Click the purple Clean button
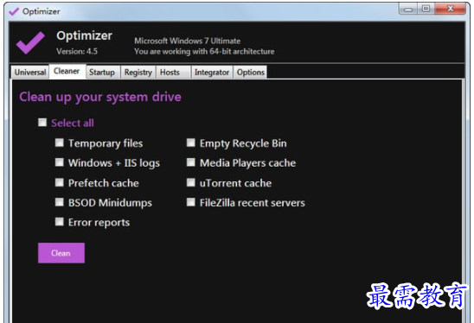The image size is (474, 323). pos(61,253)
